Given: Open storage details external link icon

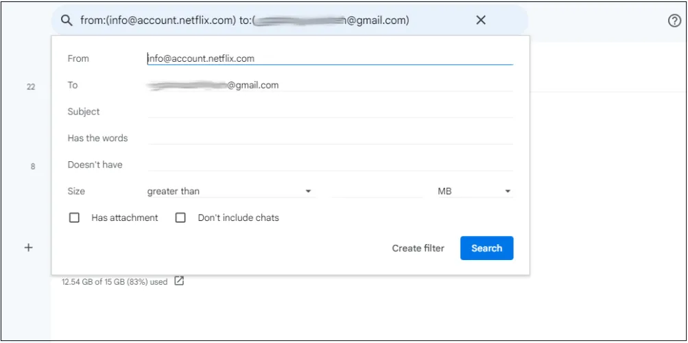Looking at the screenshot, I should pyautogui.click(x=179, y=281).
